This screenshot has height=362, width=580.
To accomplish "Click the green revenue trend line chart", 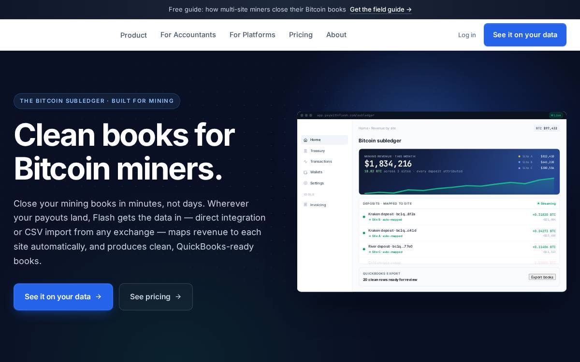I will click(x=459, y=186).
